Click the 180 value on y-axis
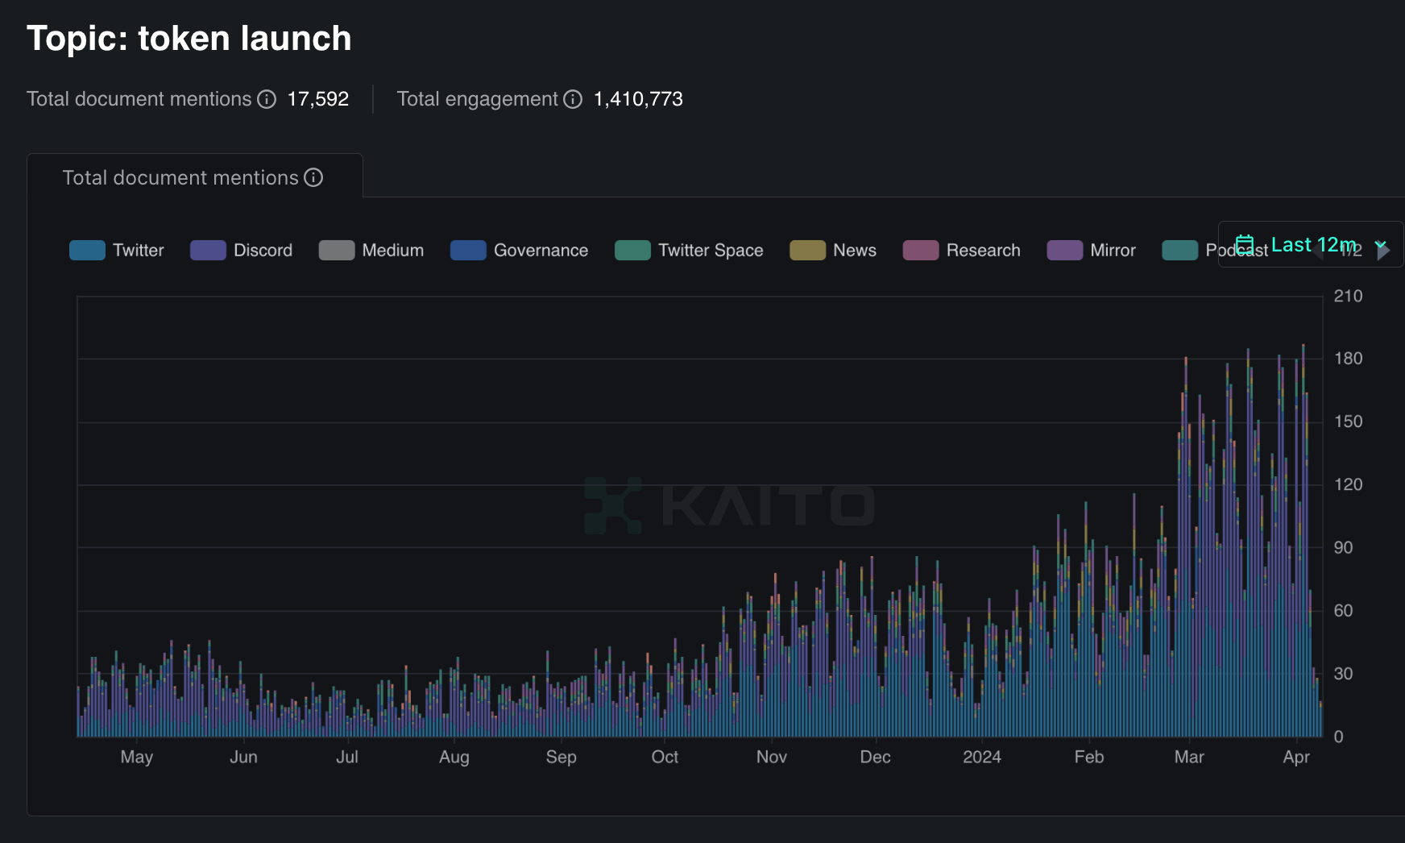Screen dimensions: 1405x843 point(1348,359)
